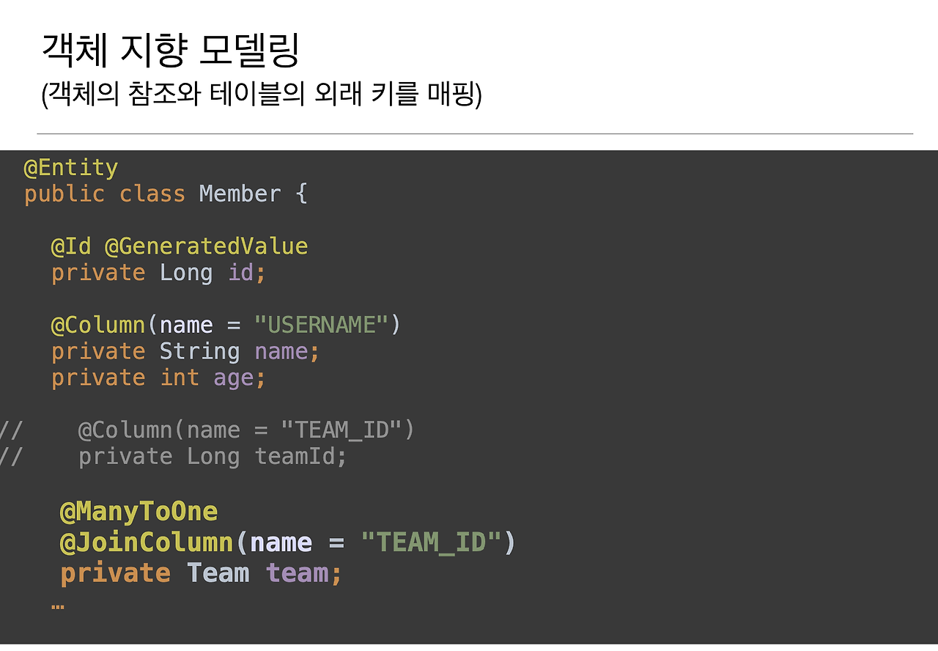Click the 'private Long id;' line
This screenshot has width=938, height=651.
(158, 273)
